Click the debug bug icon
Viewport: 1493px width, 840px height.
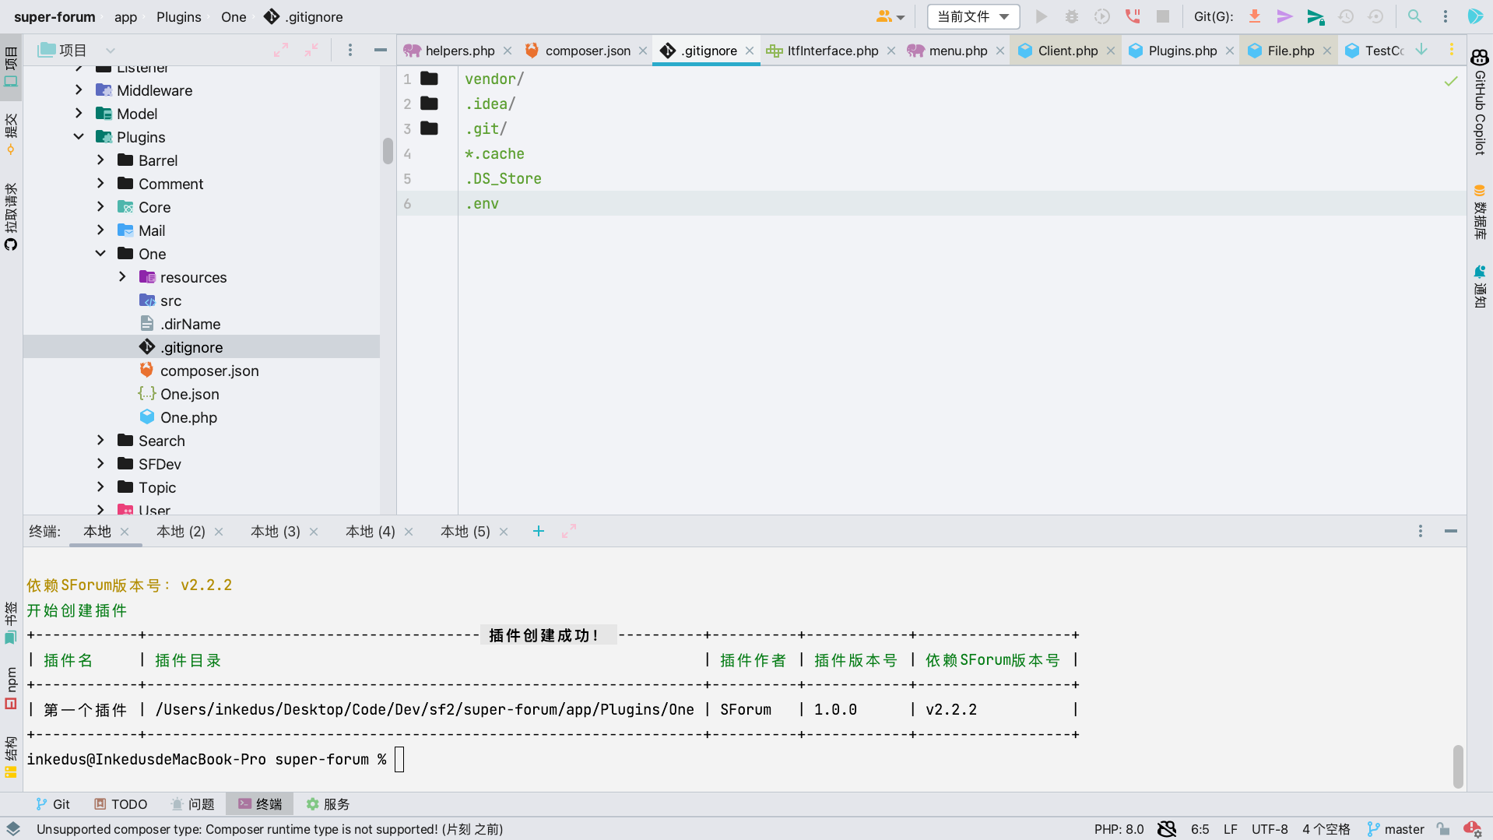click(x=1071, y=16)
